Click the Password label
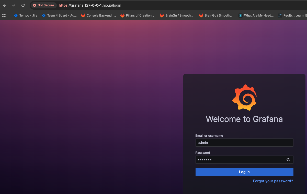 [x=203, y=153]
